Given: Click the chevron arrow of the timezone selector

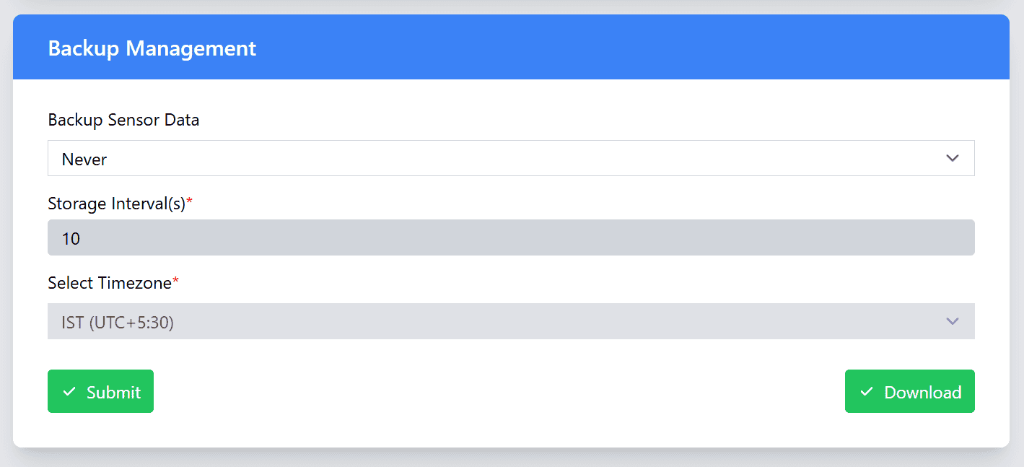Looking at the screenshot, I should [953, 321].
